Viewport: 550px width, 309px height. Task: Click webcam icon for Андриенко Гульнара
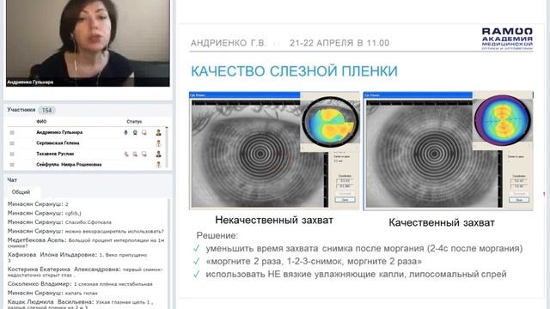[x=135, y=132]
